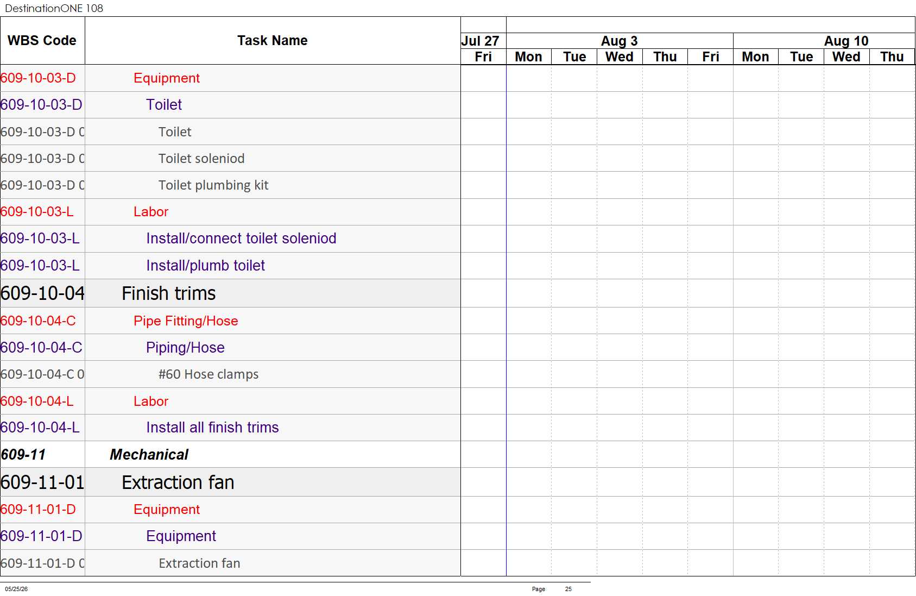Select the Install/plumb toilet task
916x596 pixels.
(230, 265)
